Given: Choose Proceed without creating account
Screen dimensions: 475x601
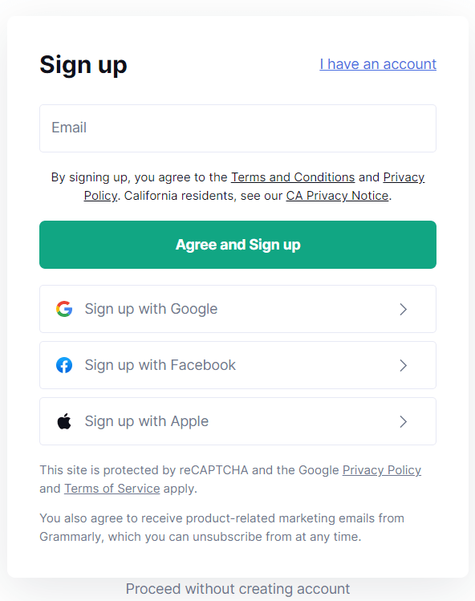Looking at the screenshot, I should (237, 589).
